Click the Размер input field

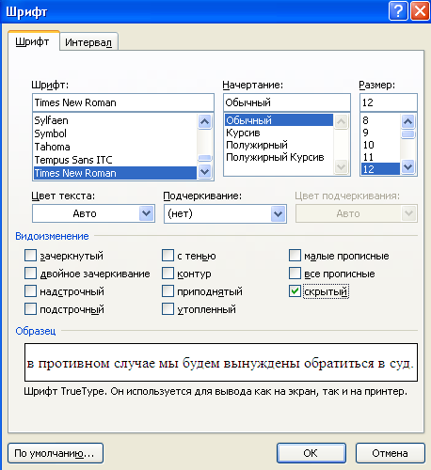click(389, 102)
